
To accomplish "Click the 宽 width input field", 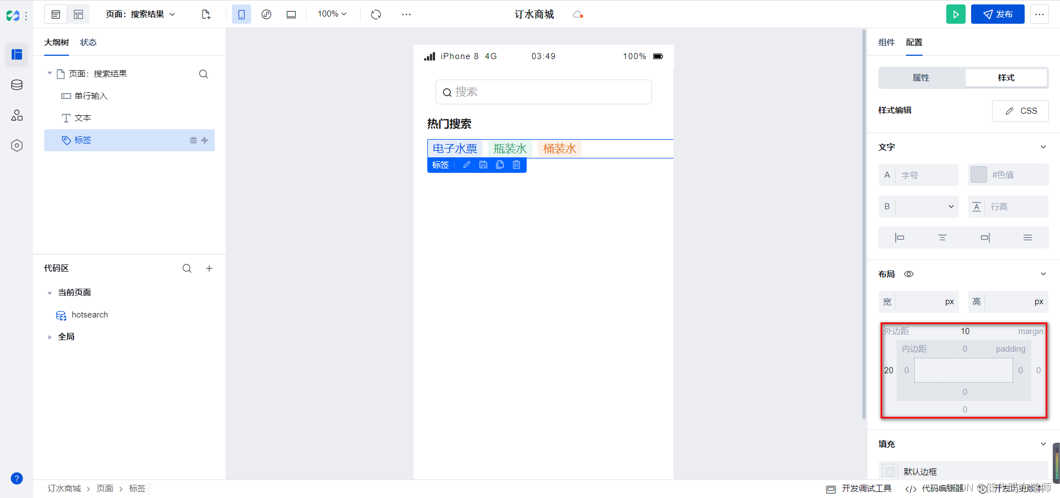I will click(x=919, y=302).
